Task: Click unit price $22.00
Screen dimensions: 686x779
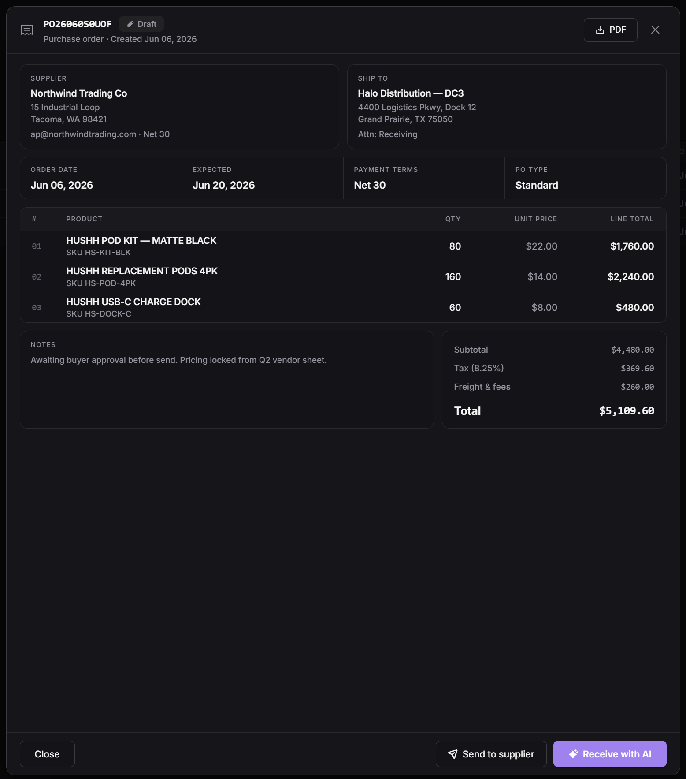Action: tap(541, 246)
